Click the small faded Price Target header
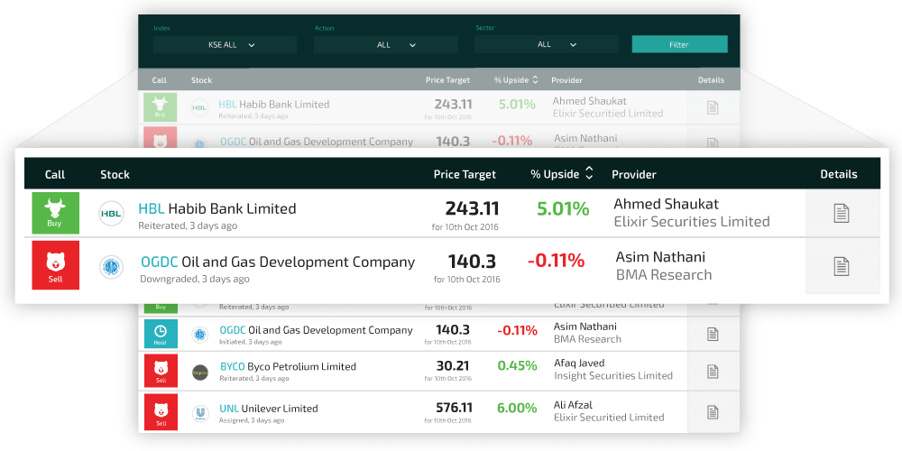The image size is (902, 451). (x=447, y=80)
